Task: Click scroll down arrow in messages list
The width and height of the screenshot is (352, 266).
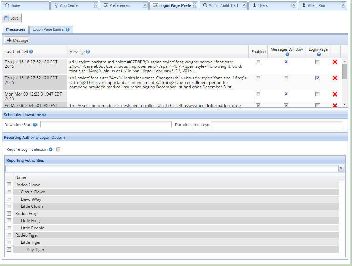Action: tap(344, 104)
